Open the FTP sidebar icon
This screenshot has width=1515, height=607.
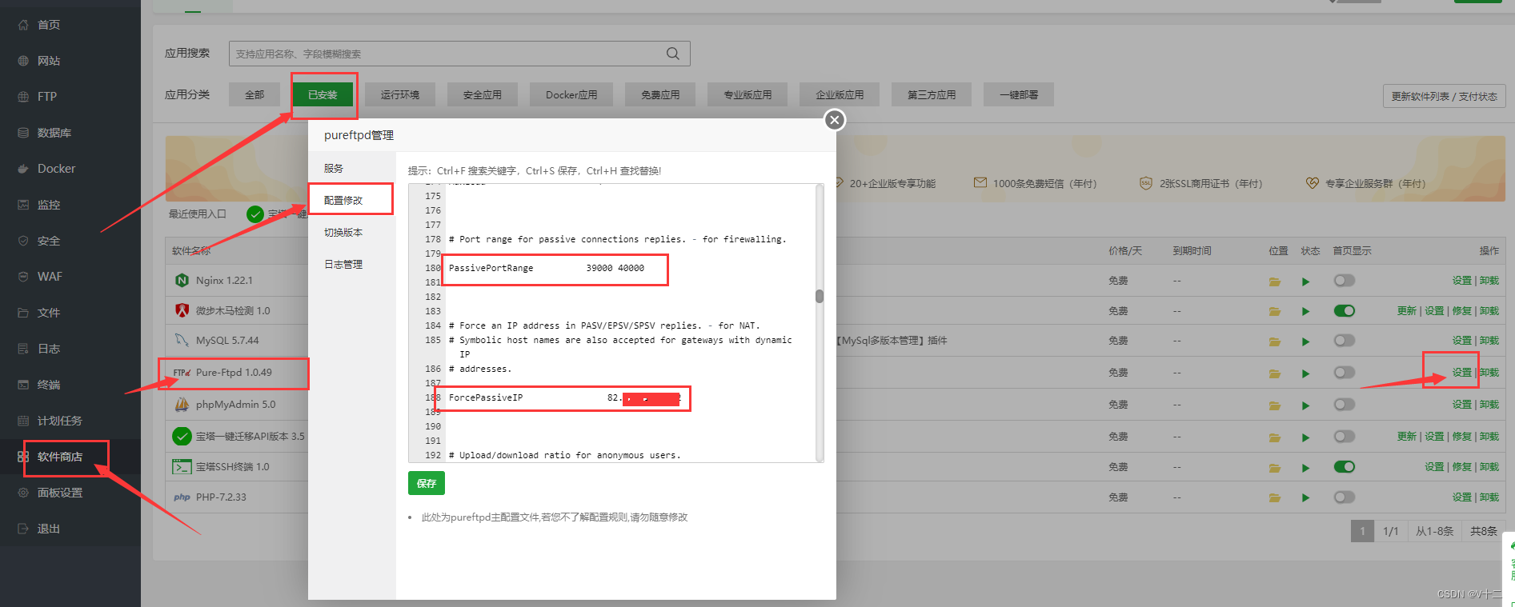[23, 97]
